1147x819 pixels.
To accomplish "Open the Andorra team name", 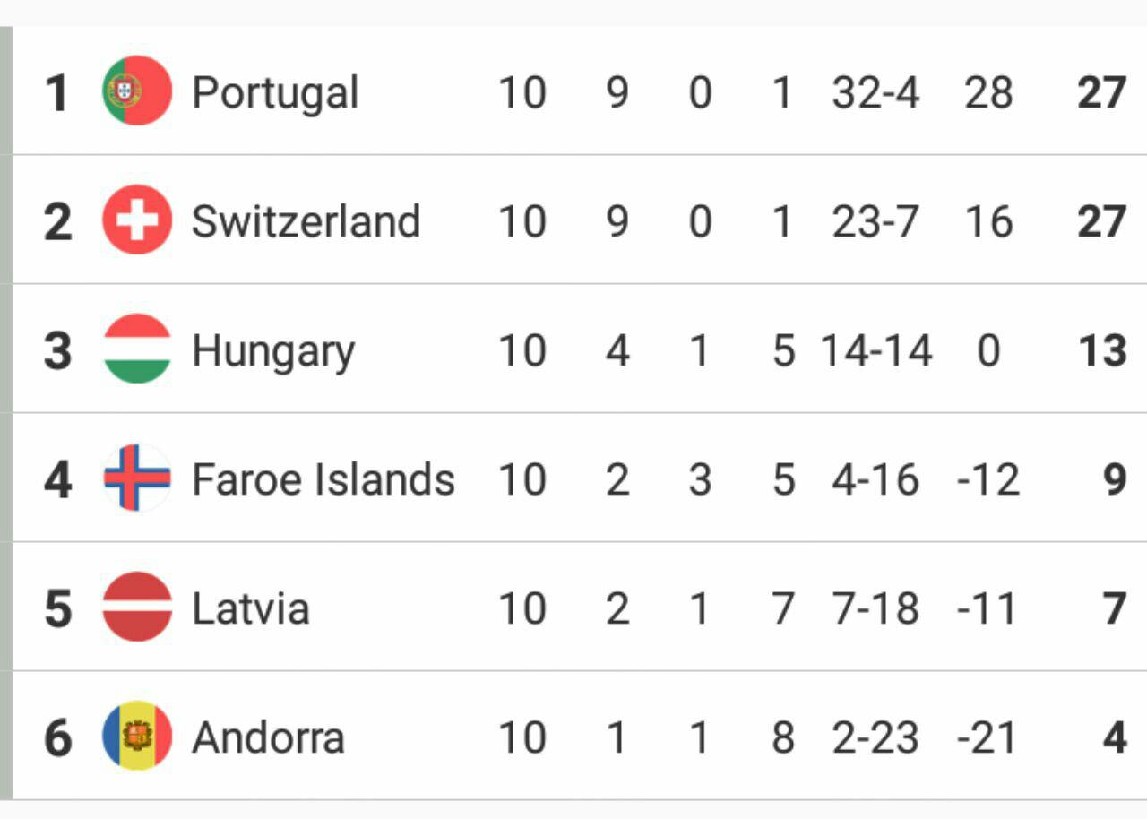I will [x=268, y=737].
